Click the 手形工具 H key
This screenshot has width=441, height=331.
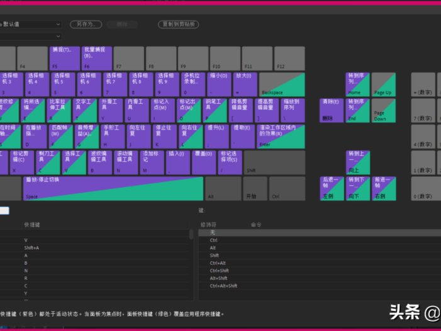113,136
